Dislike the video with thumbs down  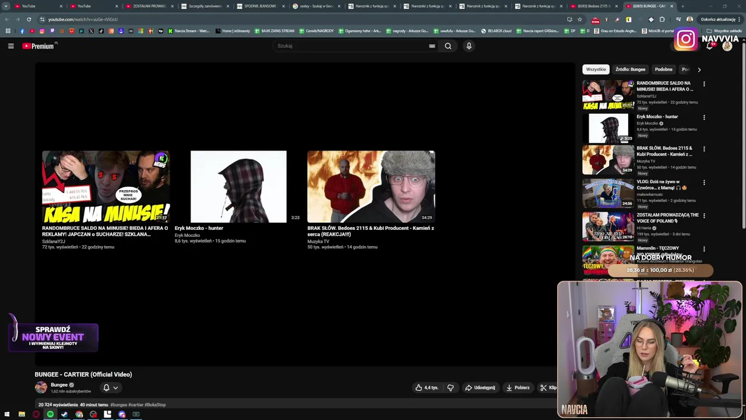pyautogui.click(x=450, y=387)
